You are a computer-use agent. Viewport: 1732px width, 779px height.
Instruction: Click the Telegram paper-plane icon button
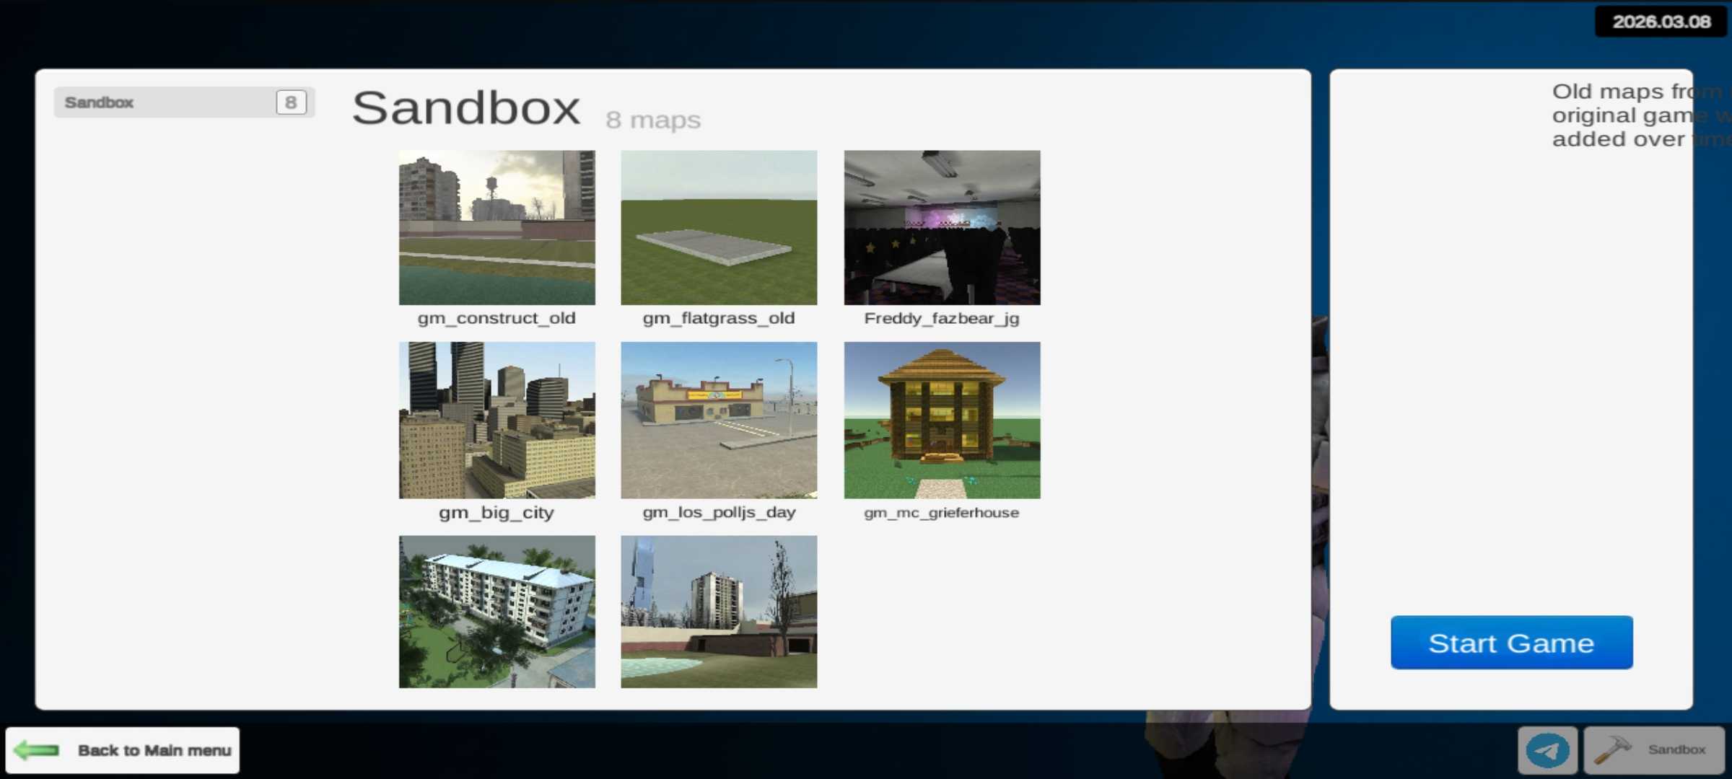[x=1547, y=750]
